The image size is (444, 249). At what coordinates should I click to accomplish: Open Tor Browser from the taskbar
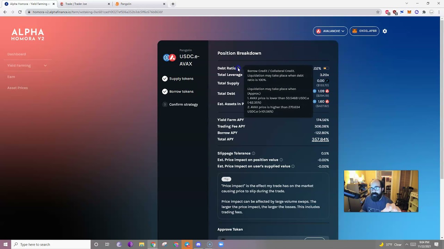130,245
